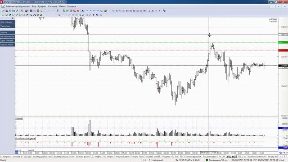Click the Add Indicator button
This screenshot has width=288, height=162.
pyautogui.click(x=7, y=22)
